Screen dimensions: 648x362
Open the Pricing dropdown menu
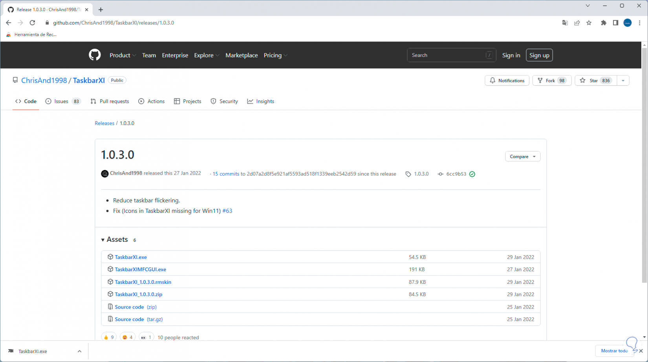point(276,55)
